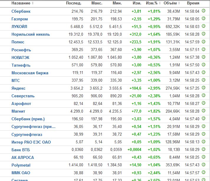Select Сбербанк last price 214,76
The width and height of the screenshot is (210, 181).
77,11
